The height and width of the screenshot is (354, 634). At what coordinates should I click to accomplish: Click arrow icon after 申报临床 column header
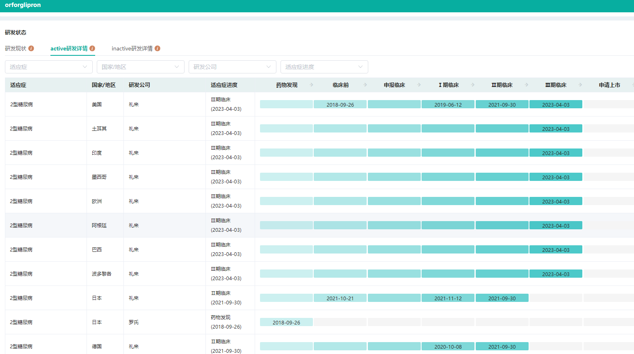tap(419, 85)
